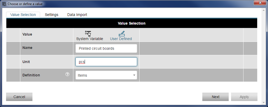Click the Next button
268x107 pixels.
[215, 97]
